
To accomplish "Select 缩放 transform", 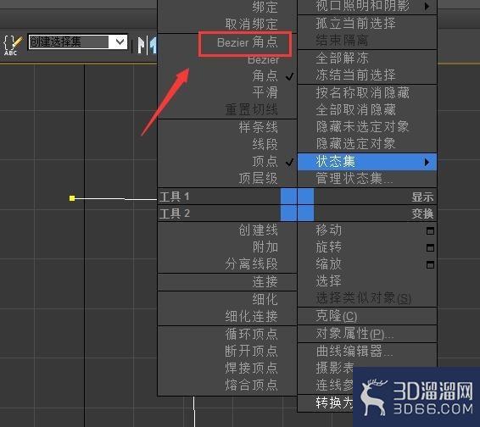I will click(x=328, y=263).
